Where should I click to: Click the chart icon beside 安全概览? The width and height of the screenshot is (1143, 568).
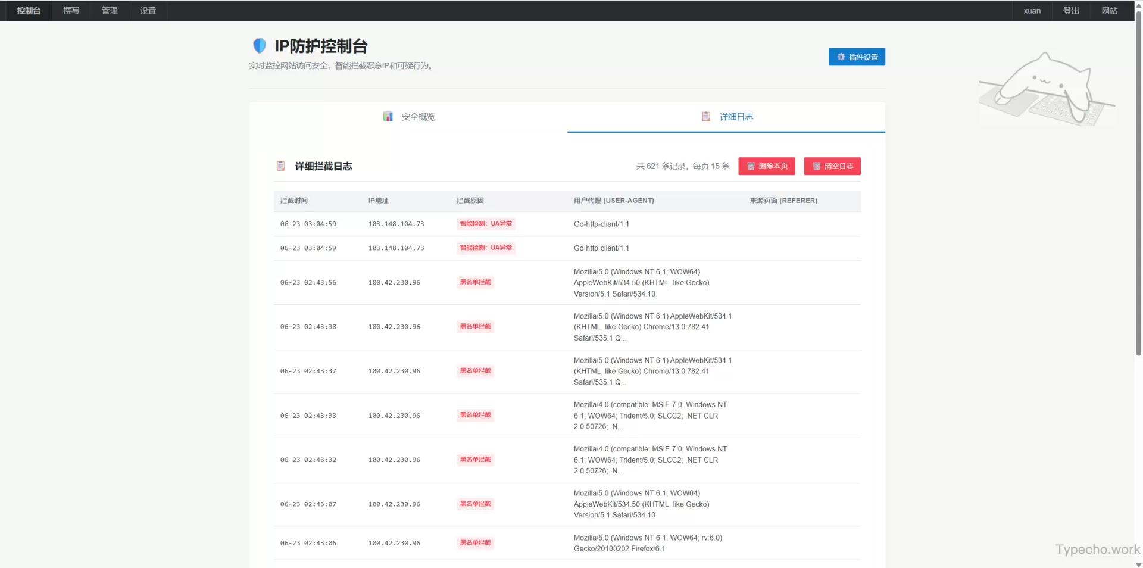(x=388, y=117)
